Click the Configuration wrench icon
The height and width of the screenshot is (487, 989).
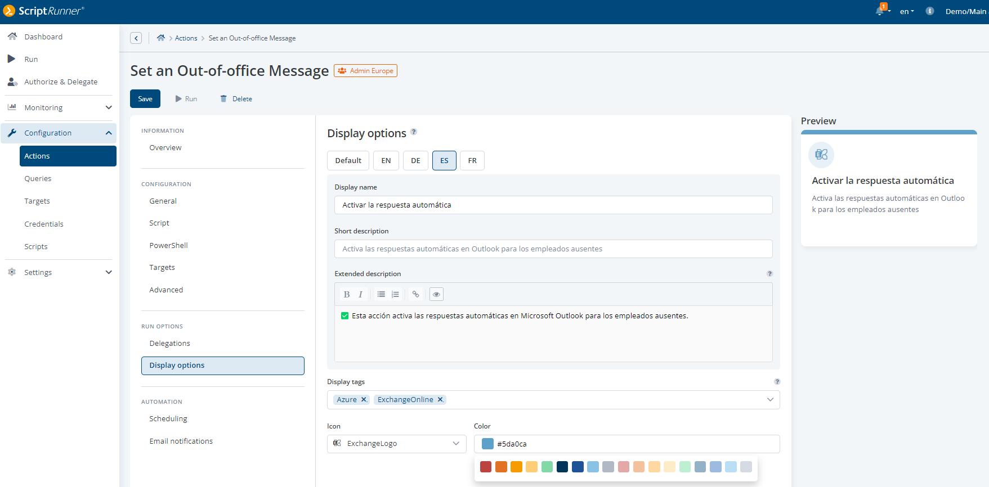coord(12,133)
